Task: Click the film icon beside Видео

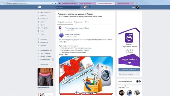Action: pos(38,31)
